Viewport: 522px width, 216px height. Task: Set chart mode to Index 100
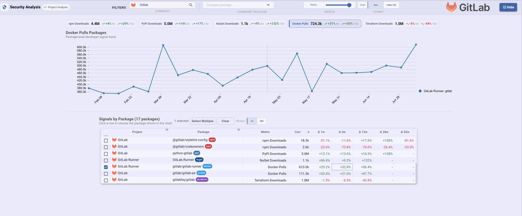[391, 5]
